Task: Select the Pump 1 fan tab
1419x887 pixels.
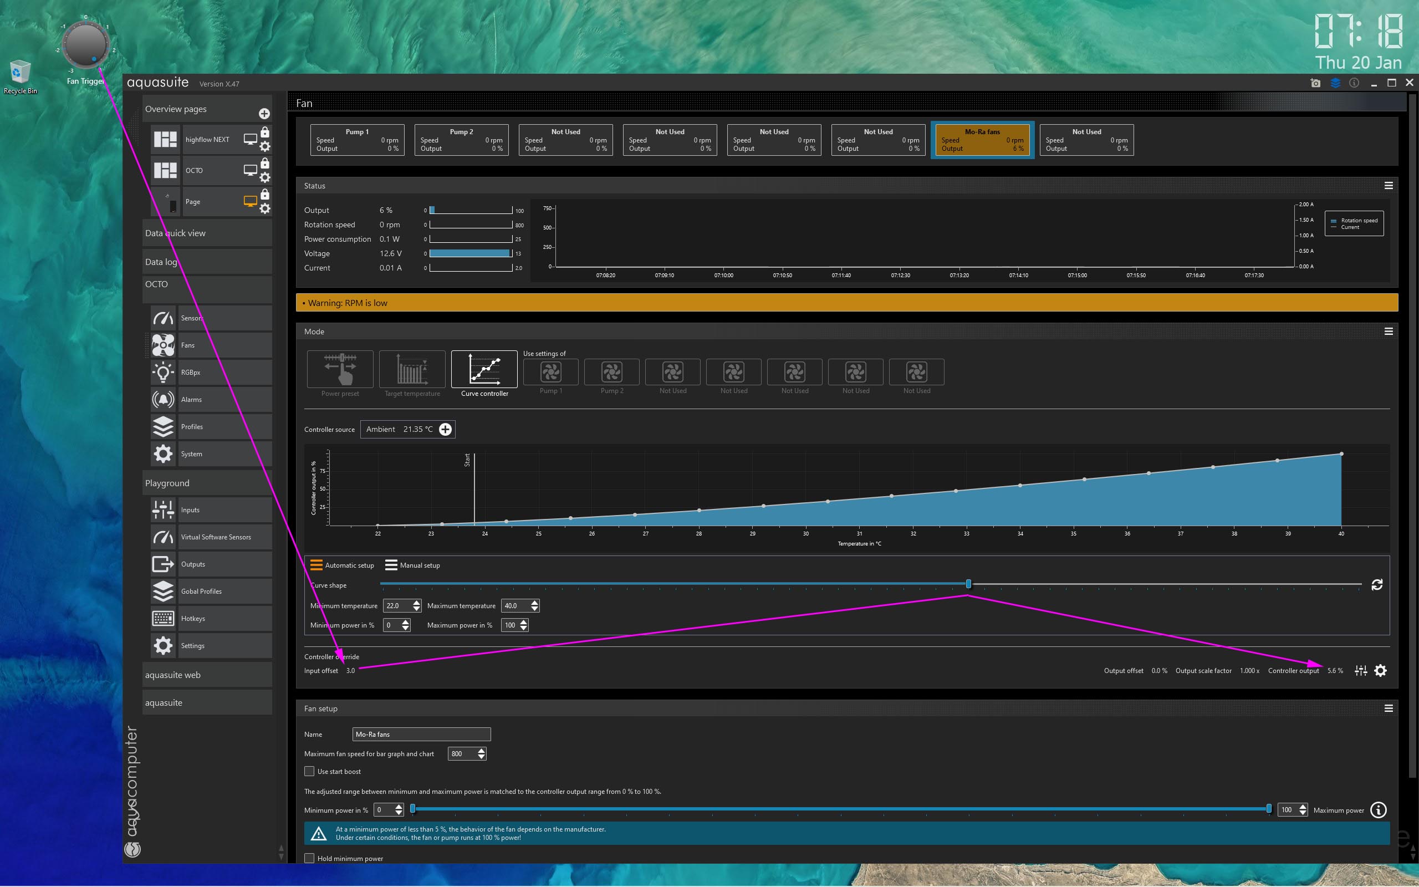Action: 357,140
